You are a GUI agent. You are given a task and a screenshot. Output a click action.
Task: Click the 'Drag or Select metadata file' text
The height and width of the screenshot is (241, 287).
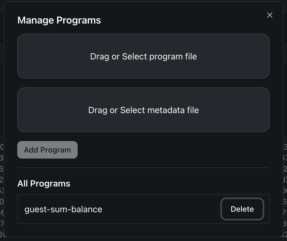[143, 110]
